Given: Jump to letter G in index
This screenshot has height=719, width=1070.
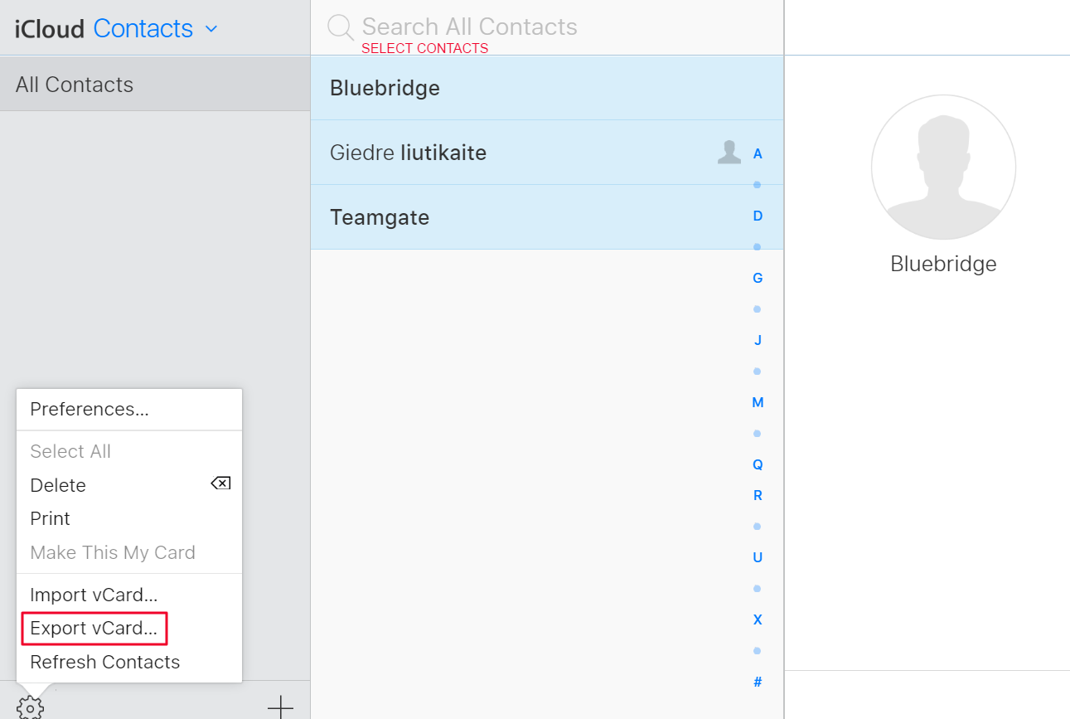Looking at the screenshot, I should pyautogui.click(x=758, y=278).
